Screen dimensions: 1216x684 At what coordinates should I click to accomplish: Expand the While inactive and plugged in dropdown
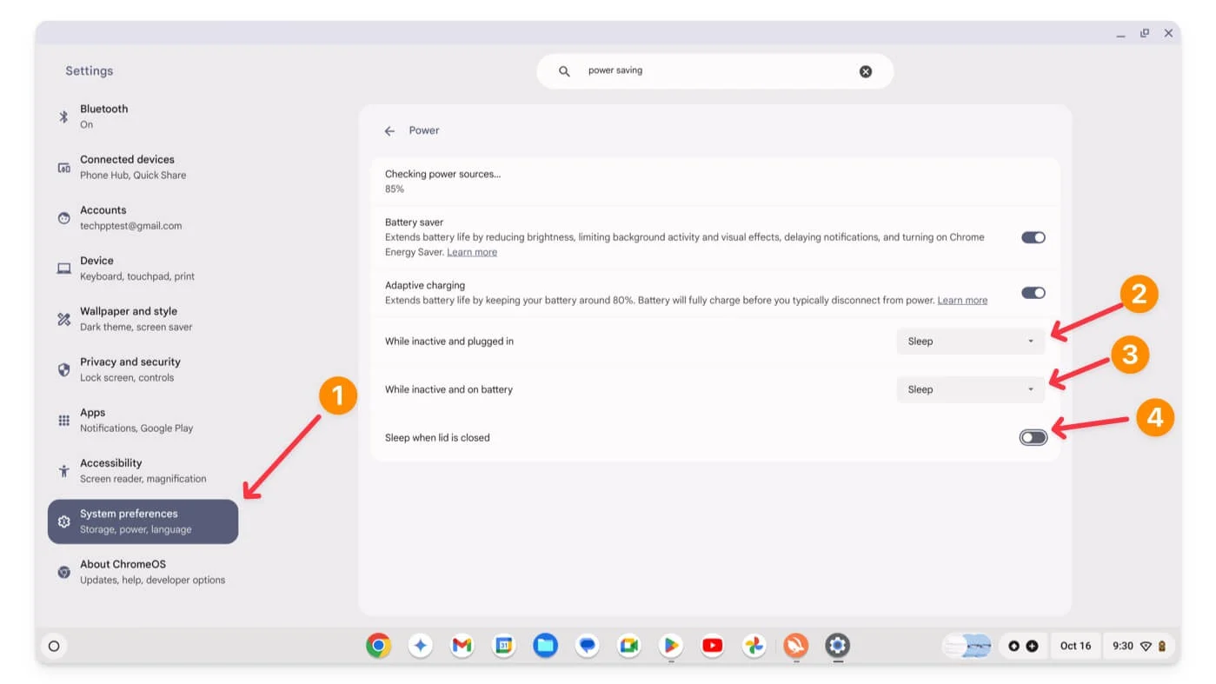970,342
